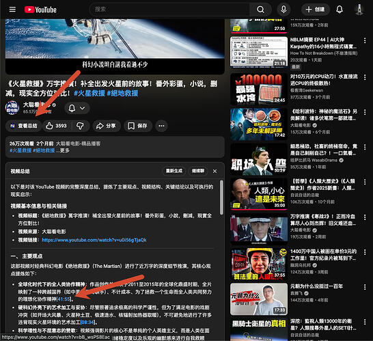Image resolution: width=373 pixels, height=341 pixels.
Task: Open options for 人類大歷史 video
Action: click(365, 182)
